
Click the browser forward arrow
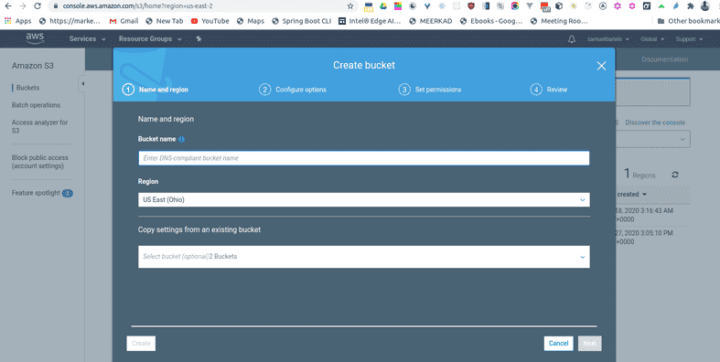(x=23, y=6)
